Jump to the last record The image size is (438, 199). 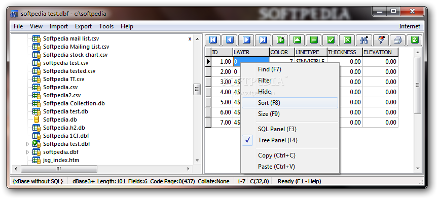[x=263, y=40]
